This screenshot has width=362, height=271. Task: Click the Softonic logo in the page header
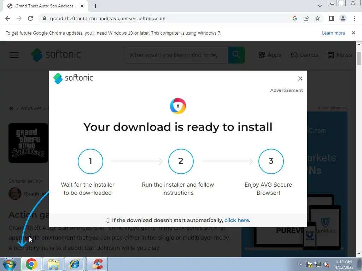pyautogui.click(x=56, y=55)
